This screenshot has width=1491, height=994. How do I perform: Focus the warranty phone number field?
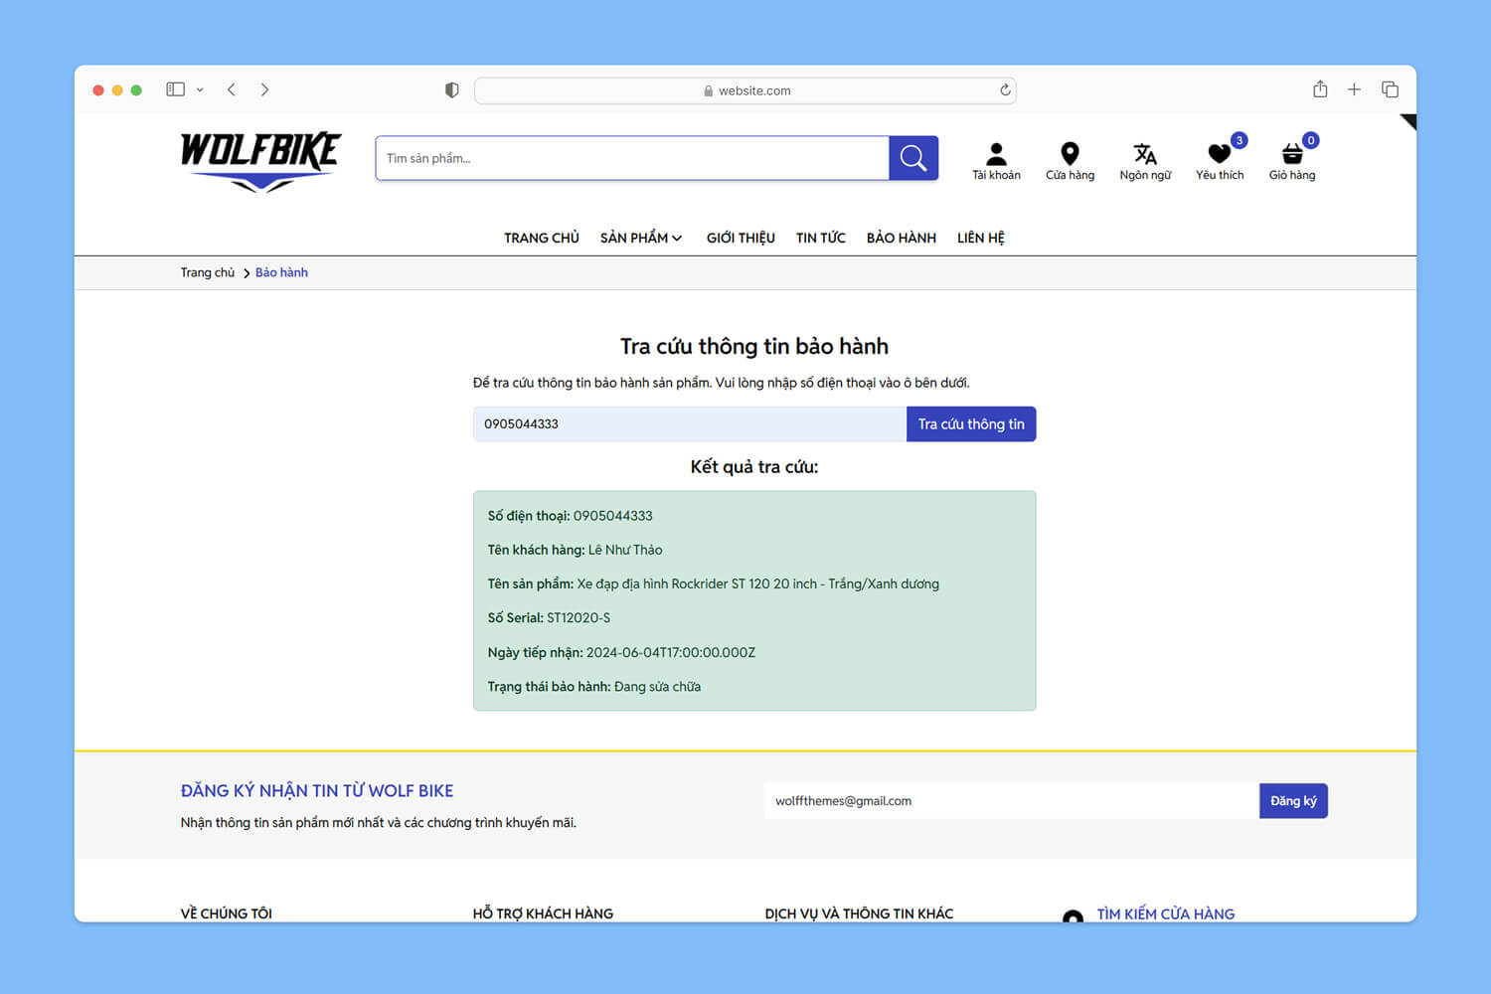(689, 424)
